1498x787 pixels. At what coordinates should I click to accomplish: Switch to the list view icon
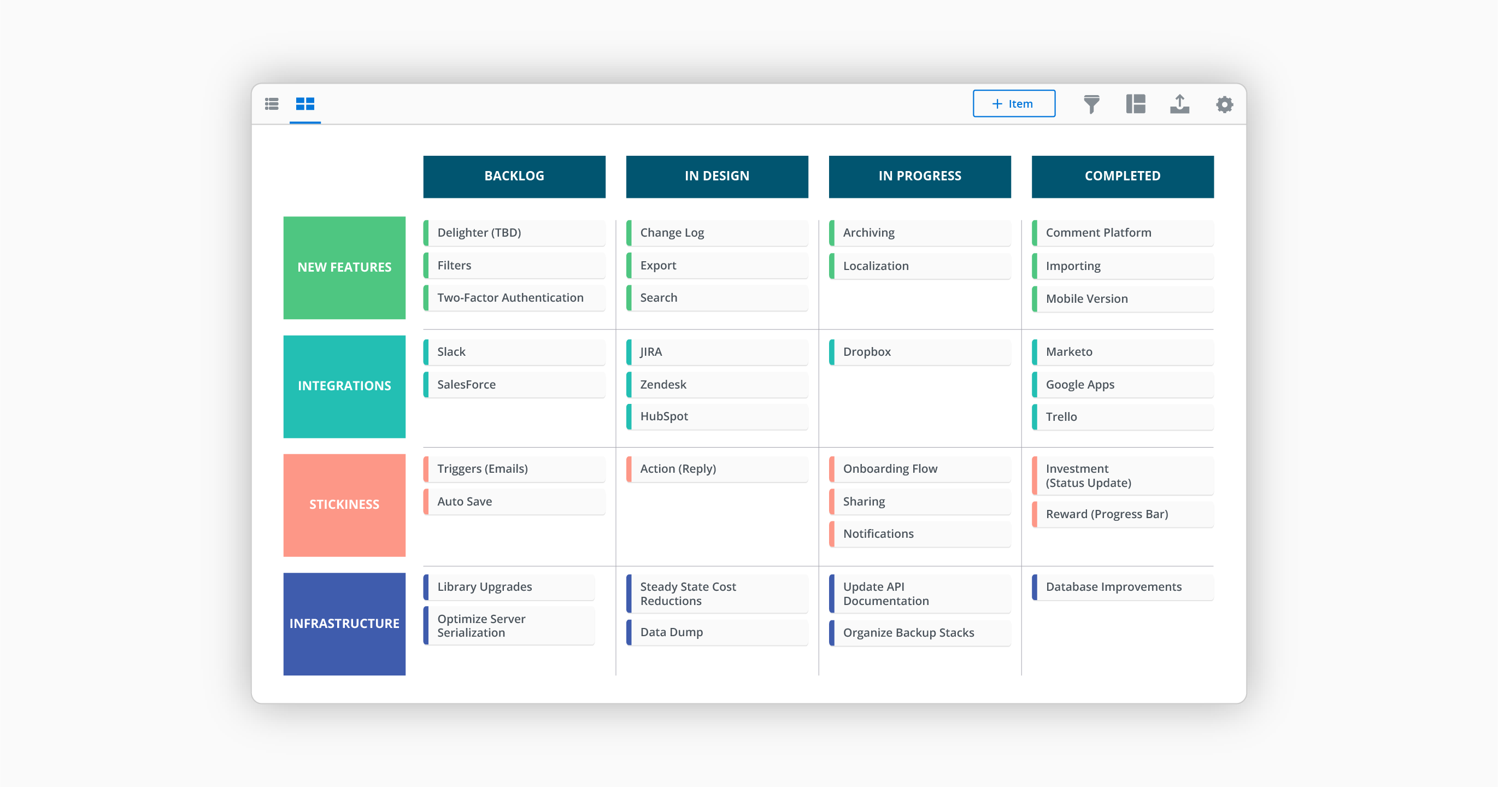click(272, 104)
